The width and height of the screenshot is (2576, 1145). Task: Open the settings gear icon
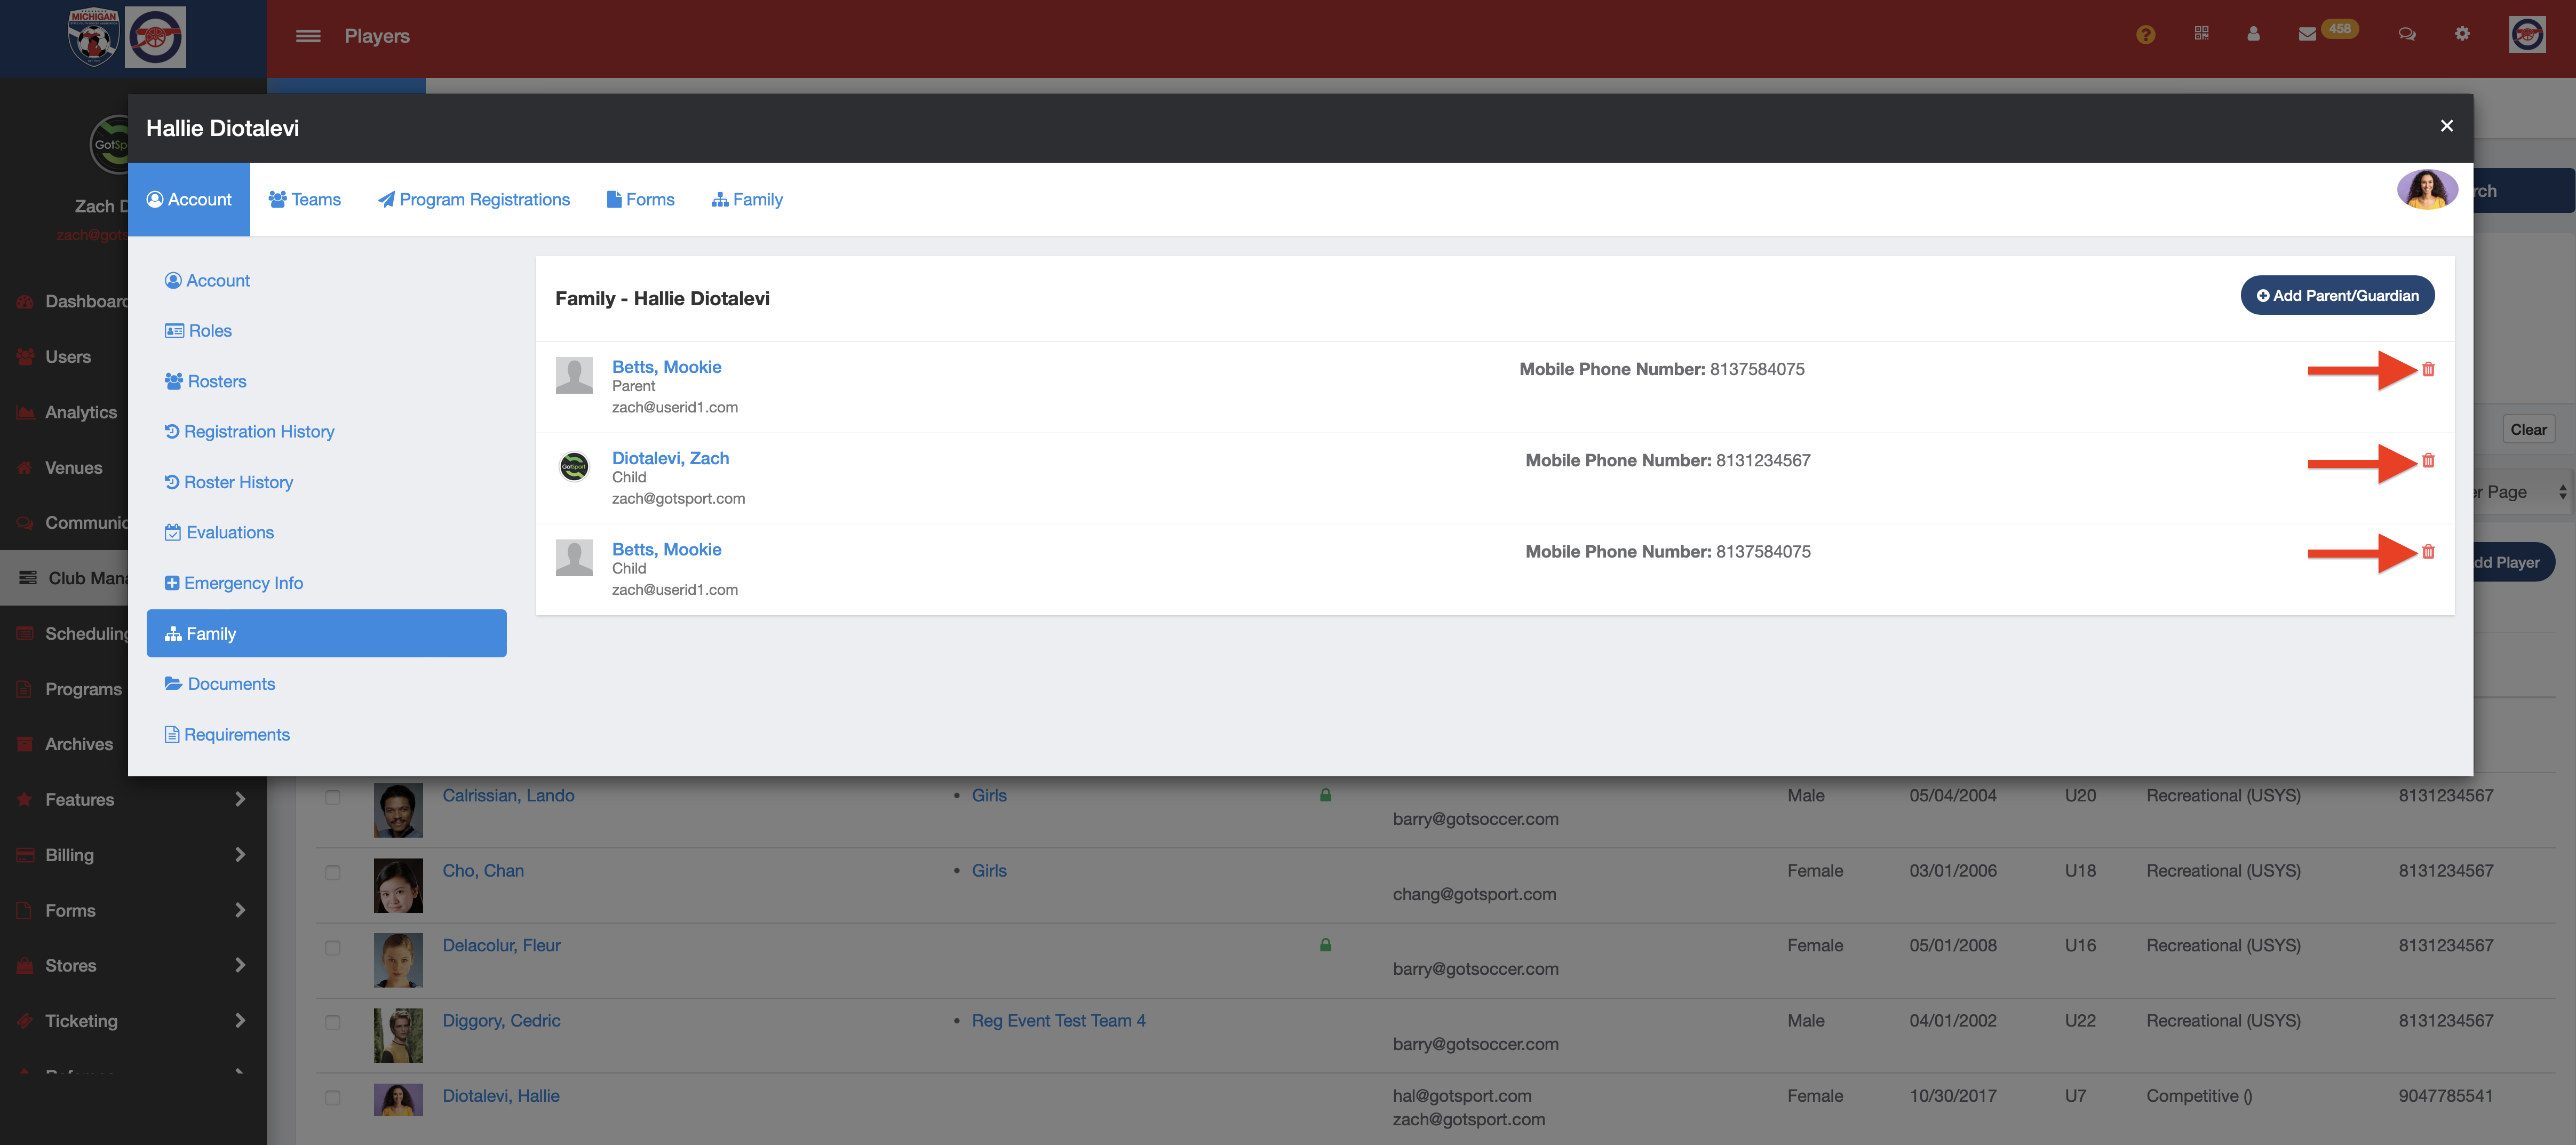click(2463, 33)
